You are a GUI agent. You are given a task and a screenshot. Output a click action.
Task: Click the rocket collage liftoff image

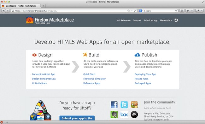pyautogui.click(x=41, y=110)
